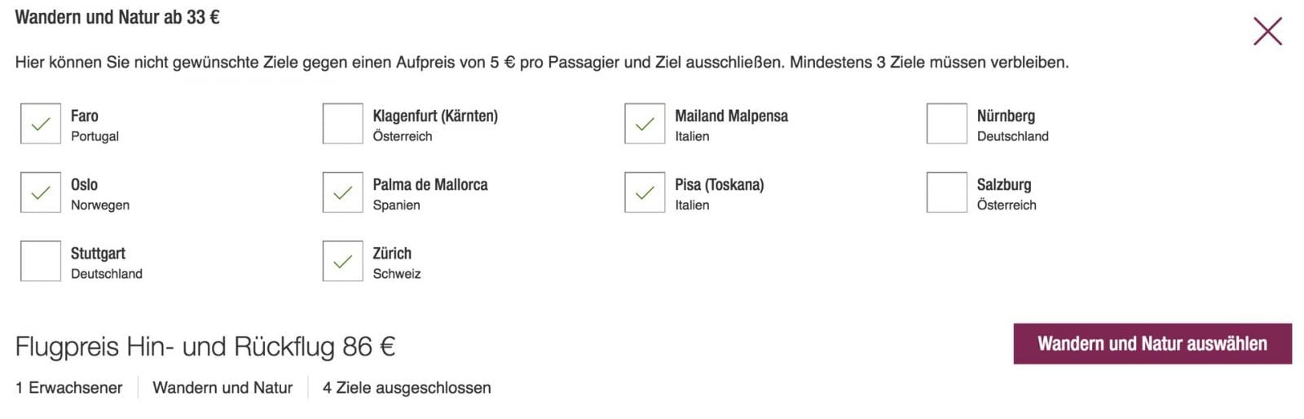Click the Faro destination label
Screen dimensions: 1304x419
[85, 117]
